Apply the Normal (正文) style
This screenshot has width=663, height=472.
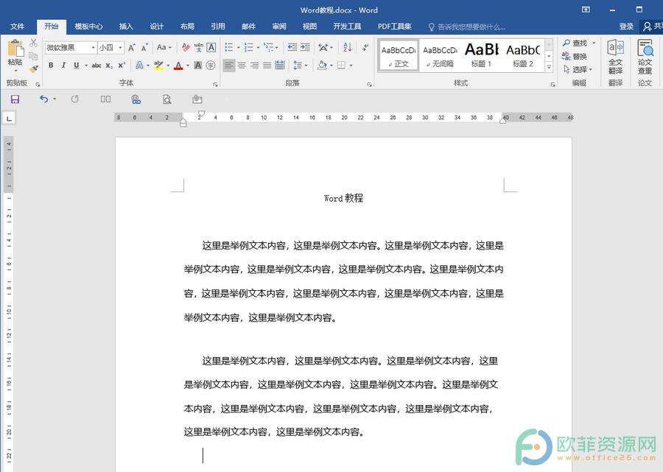click(399, 55)
